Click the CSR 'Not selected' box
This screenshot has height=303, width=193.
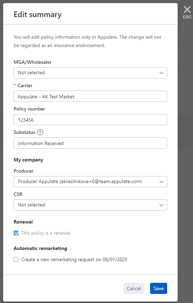pos(90,205)
